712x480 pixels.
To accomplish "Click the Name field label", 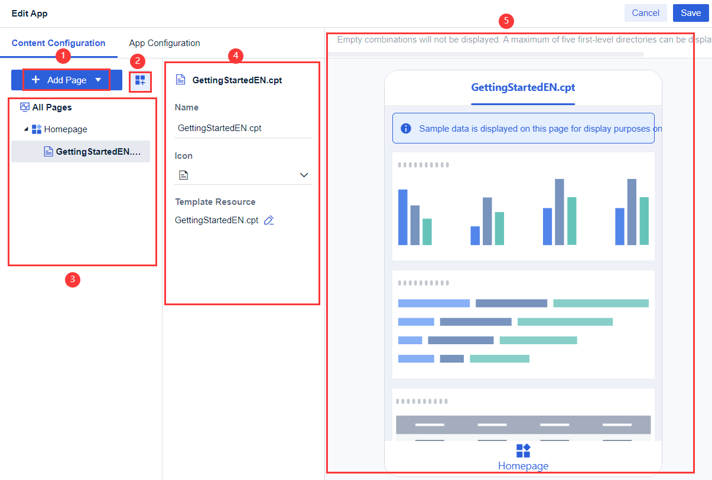I will [187, 107].
